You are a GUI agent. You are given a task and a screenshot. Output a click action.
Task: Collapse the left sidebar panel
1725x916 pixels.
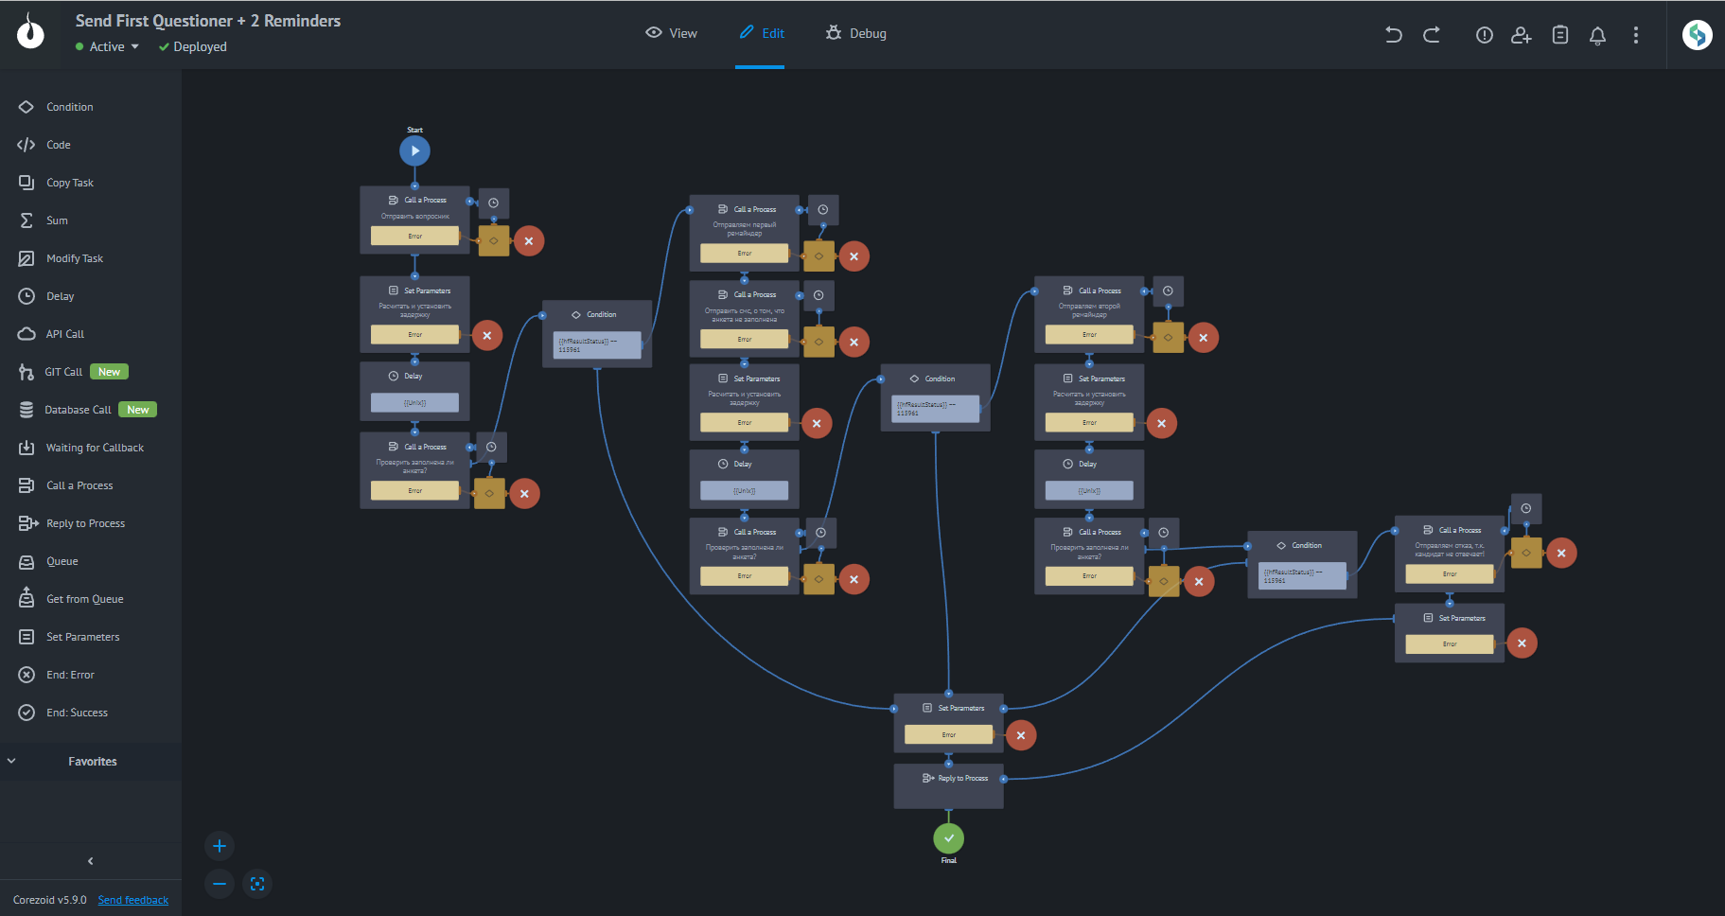91,861
